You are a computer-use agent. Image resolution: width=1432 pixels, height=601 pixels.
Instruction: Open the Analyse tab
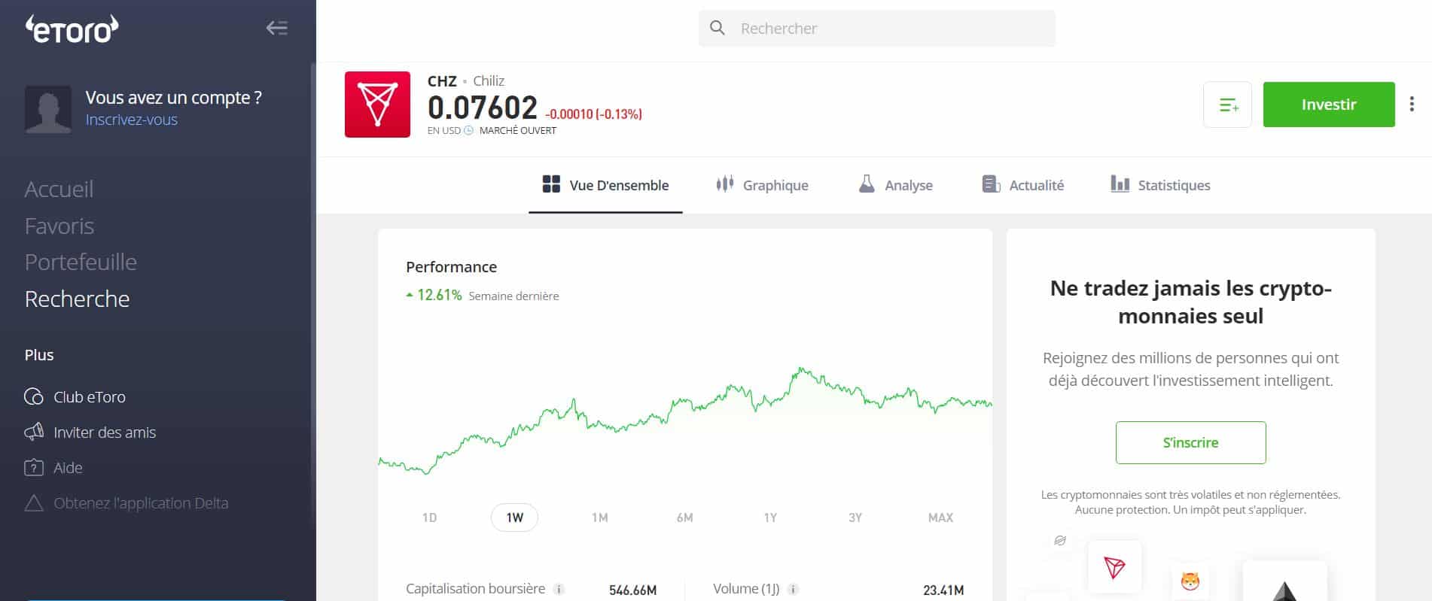(895, 185)
